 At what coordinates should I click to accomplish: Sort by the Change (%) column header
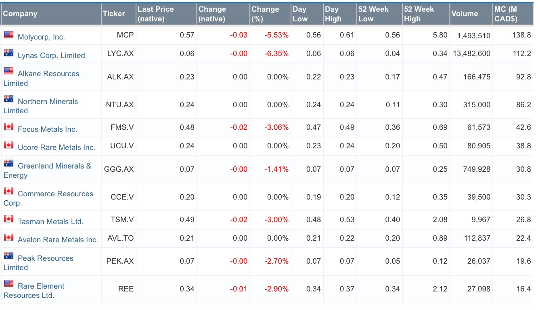tap(265, 14)
